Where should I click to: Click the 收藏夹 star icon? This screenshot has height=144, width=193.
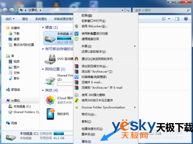(x=8, y=28)
